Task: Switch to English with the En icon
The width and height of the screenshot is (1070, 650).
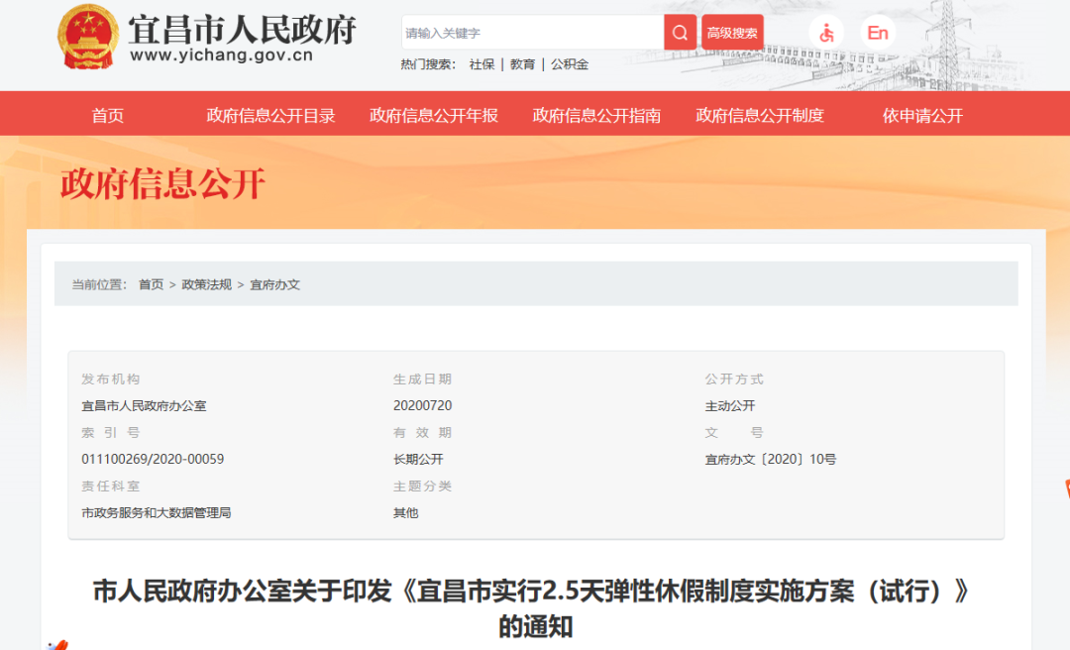Action: tap(877, 33)
